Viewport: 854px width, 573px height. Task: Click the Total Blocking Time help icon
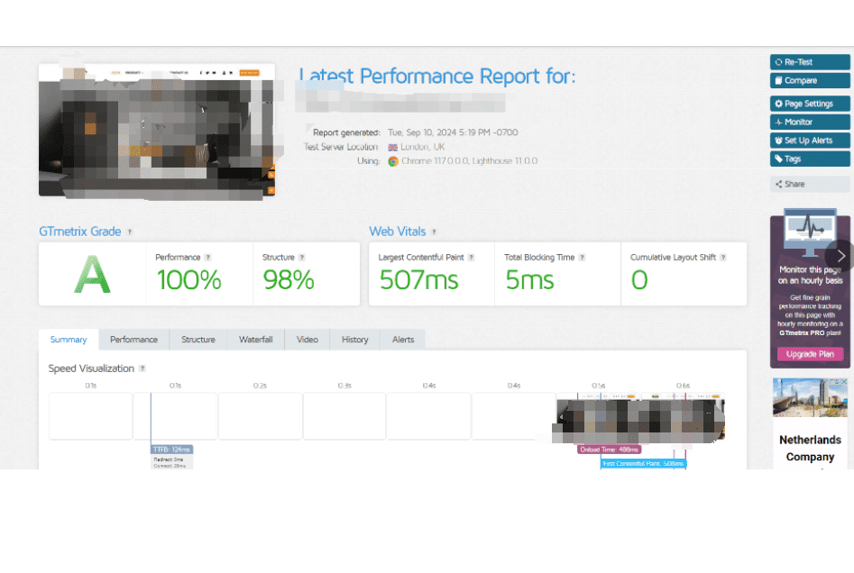click(582, 258)
